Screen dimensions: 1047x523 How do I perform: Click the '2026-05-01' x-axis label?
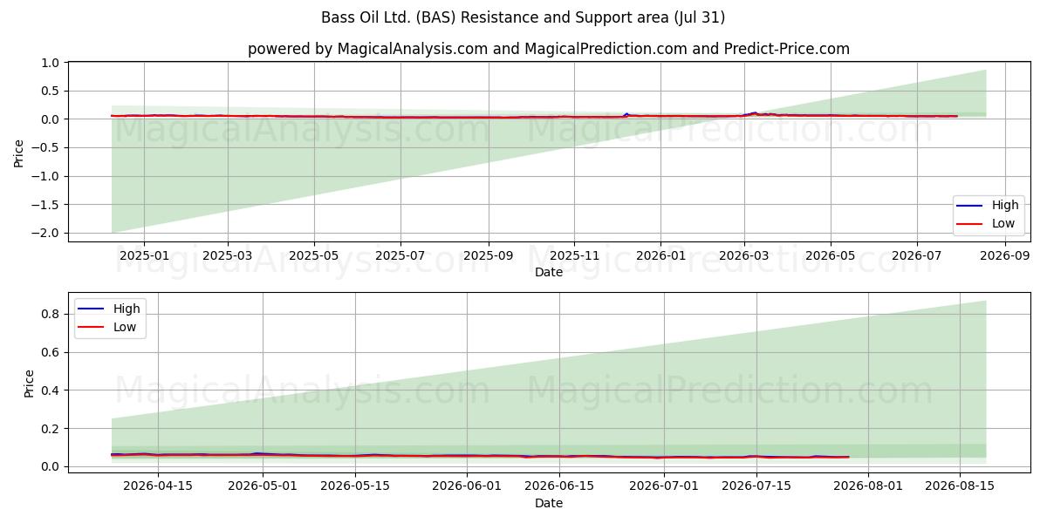click(x=263, y=486)
